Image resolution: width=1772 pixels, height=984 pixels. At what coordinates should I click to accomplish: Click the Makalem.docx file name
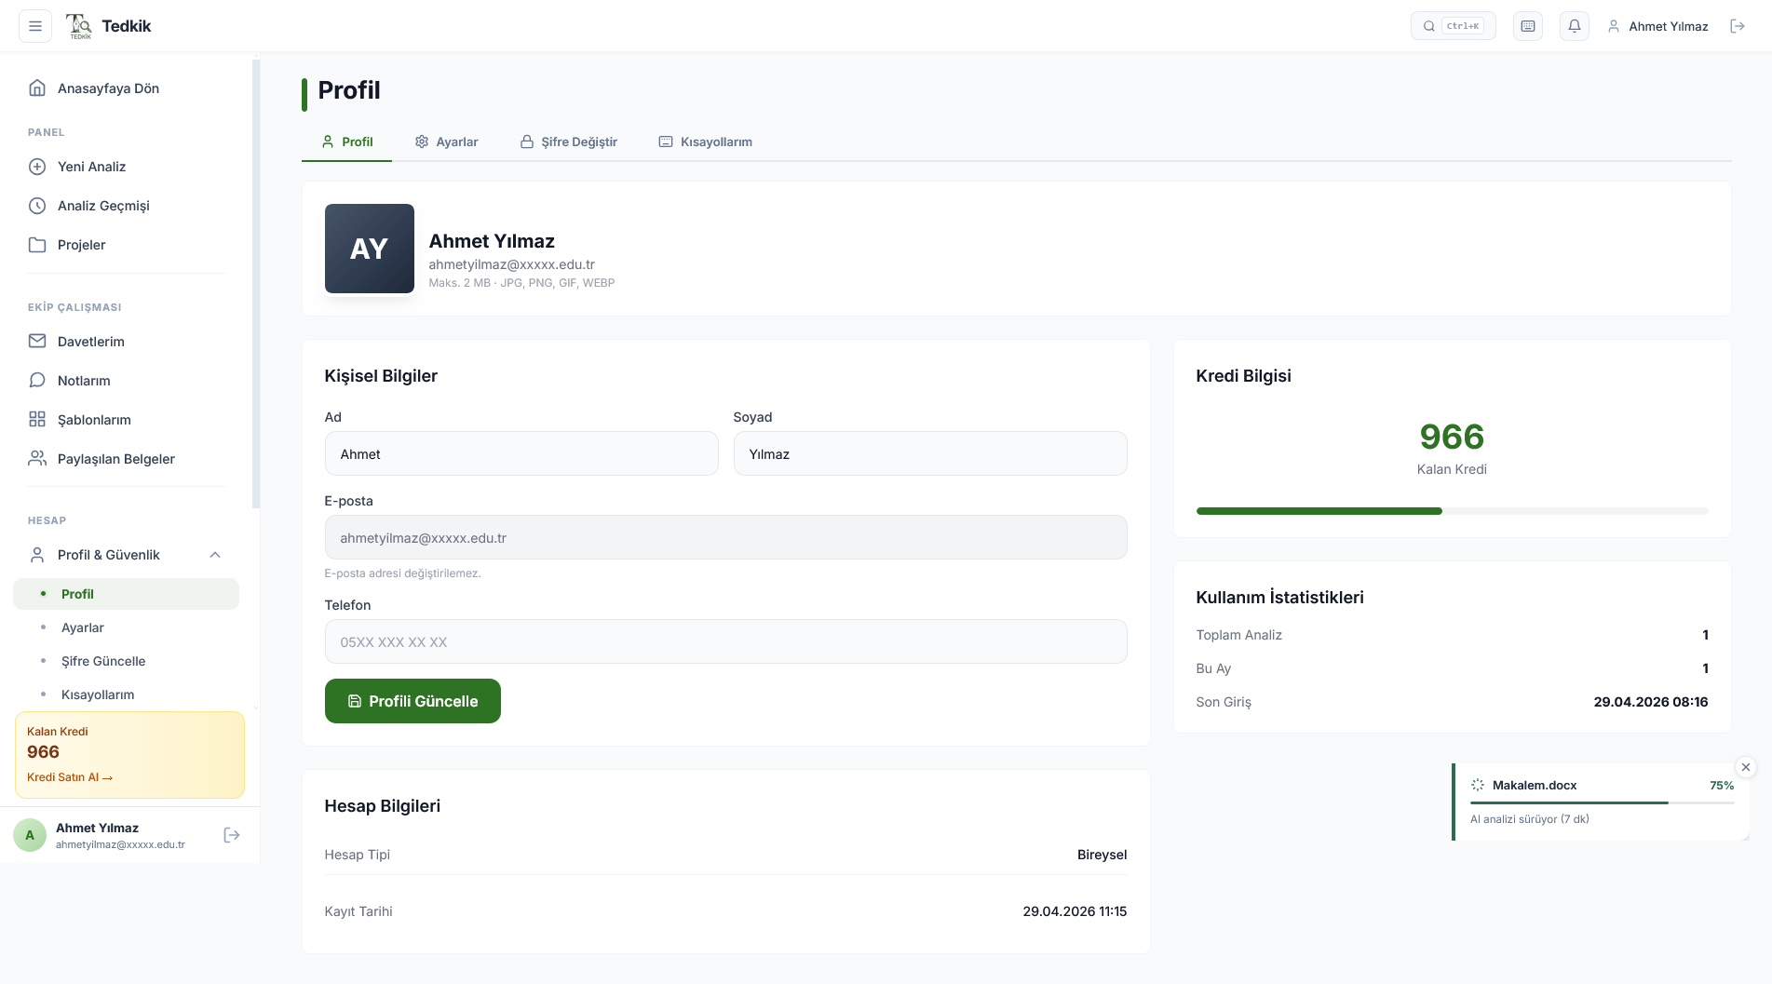pyautogui.click(x=1535, y=785)
